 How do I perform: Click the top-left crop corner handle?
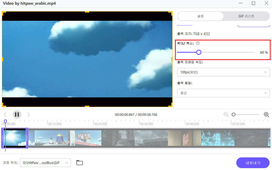(x=4, y=13)
